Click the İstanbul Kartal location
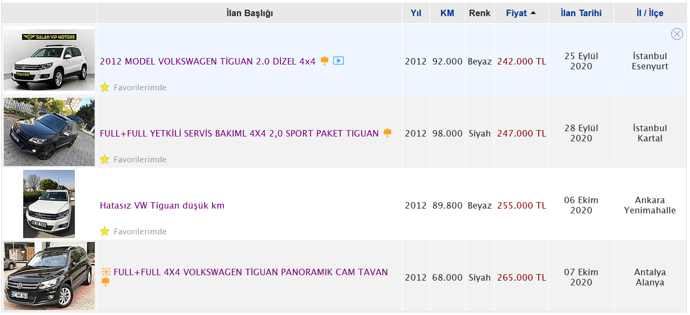Image resolution: width=690 pixels, height=315 pixels. click(650, 133)
